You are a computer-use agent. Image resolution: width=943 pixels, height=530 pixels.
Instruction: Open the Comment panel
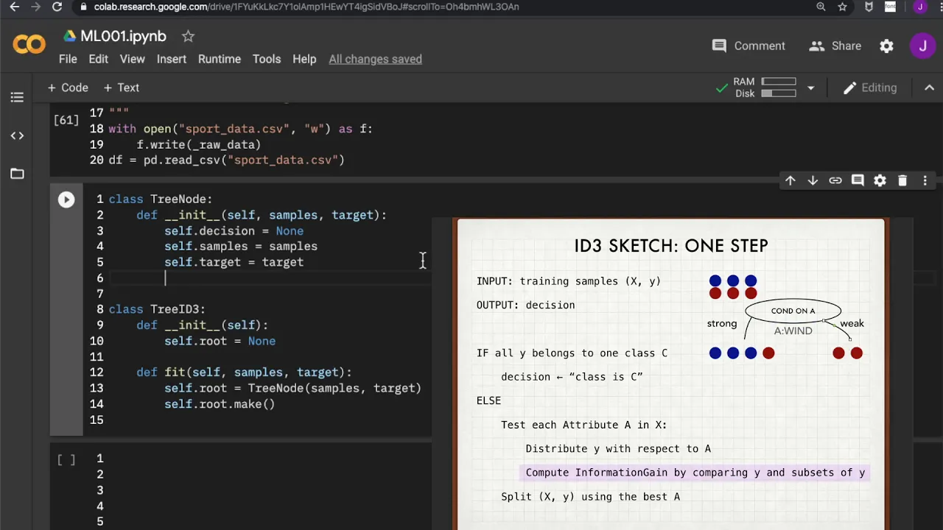click(749, 46)
